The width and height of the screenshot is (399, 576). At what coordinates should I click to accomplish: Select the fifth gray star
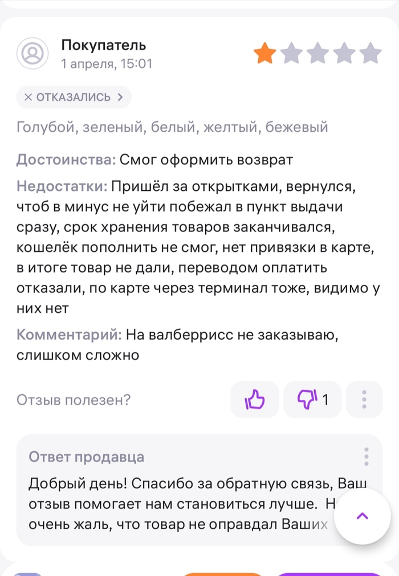click(370, 53)
